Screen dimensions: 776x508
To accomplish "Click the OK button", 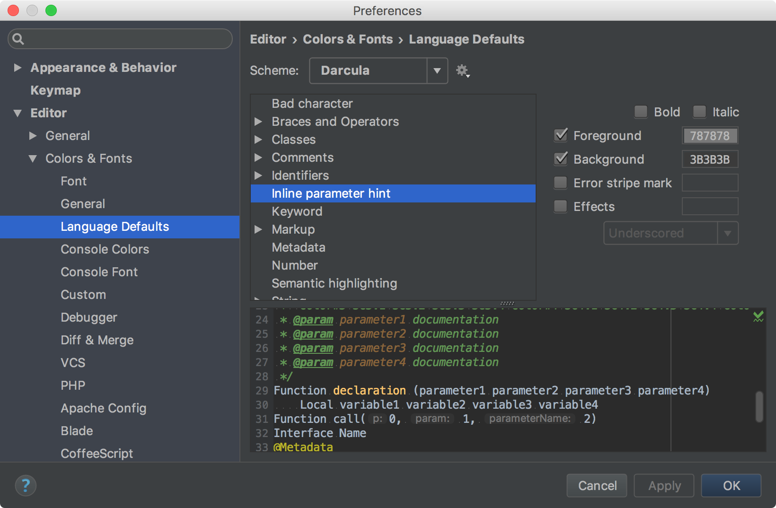I will point(731,485).
